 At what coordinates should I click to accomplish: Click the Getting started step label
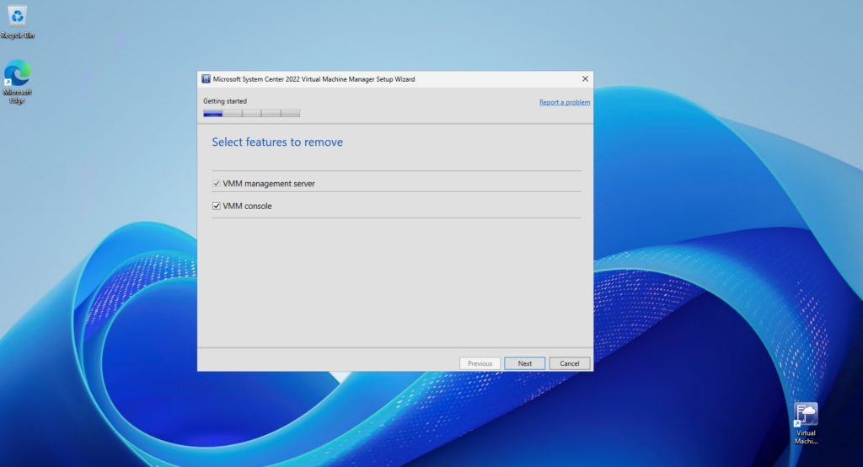224,101
